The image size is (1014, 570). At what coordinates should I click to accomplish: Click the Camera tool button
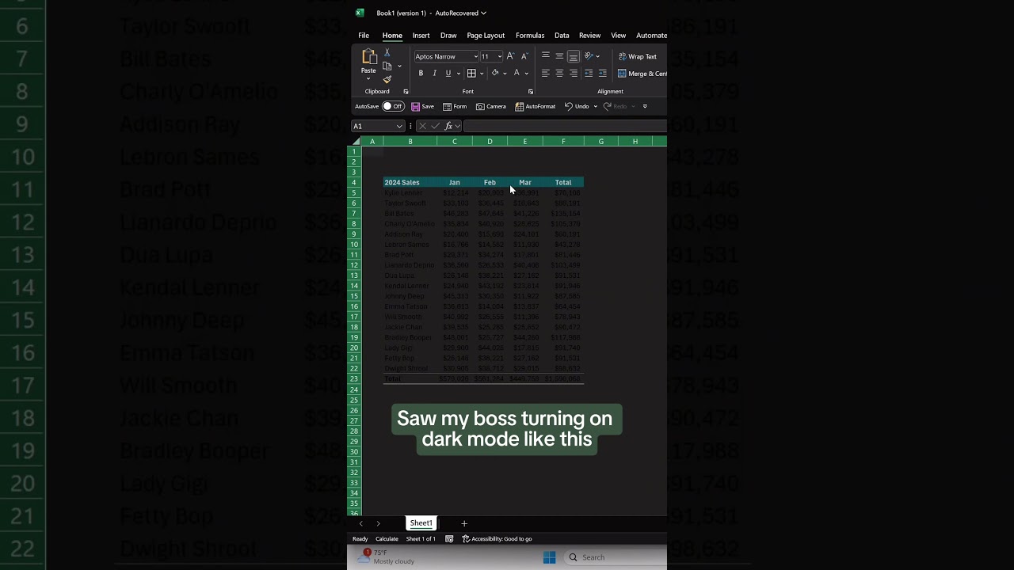(x=491, y=106)
